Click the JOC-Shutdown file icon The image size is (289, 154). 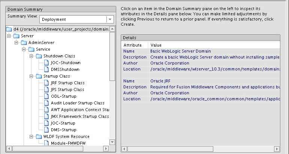coord(46,63)
